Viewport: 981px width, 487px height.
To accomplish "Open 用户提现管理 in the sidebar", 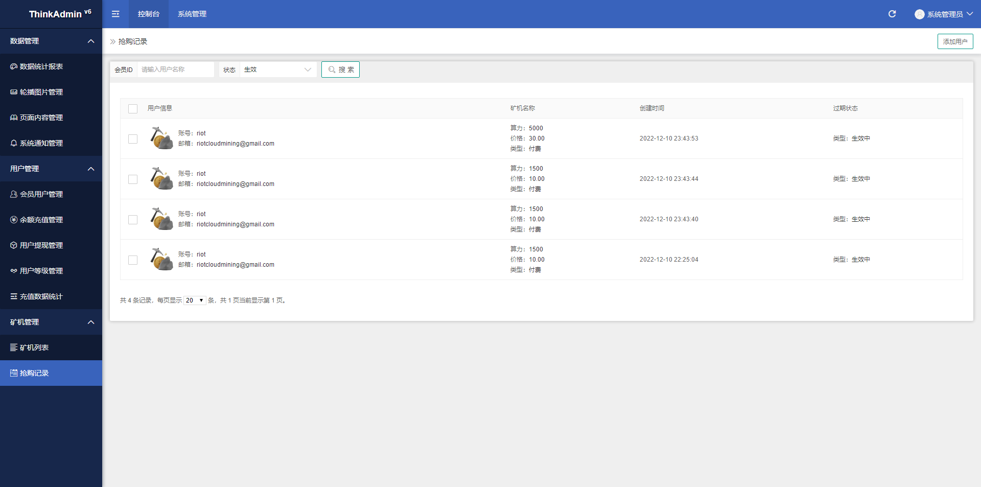I will (41, 245).
